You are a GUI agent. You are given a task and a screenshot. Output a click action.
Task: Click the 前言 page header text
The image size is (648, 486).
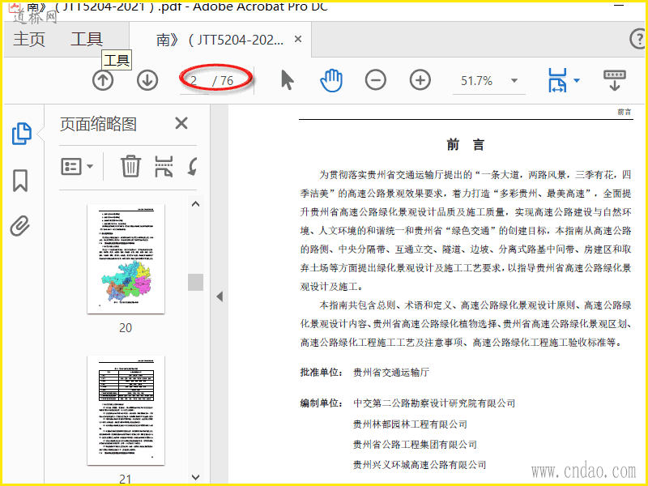tap(624, 112)
